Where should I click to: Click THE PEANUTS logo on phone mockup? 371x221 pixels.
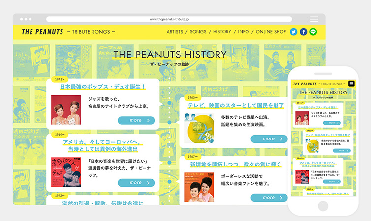[x=305, y=84]
